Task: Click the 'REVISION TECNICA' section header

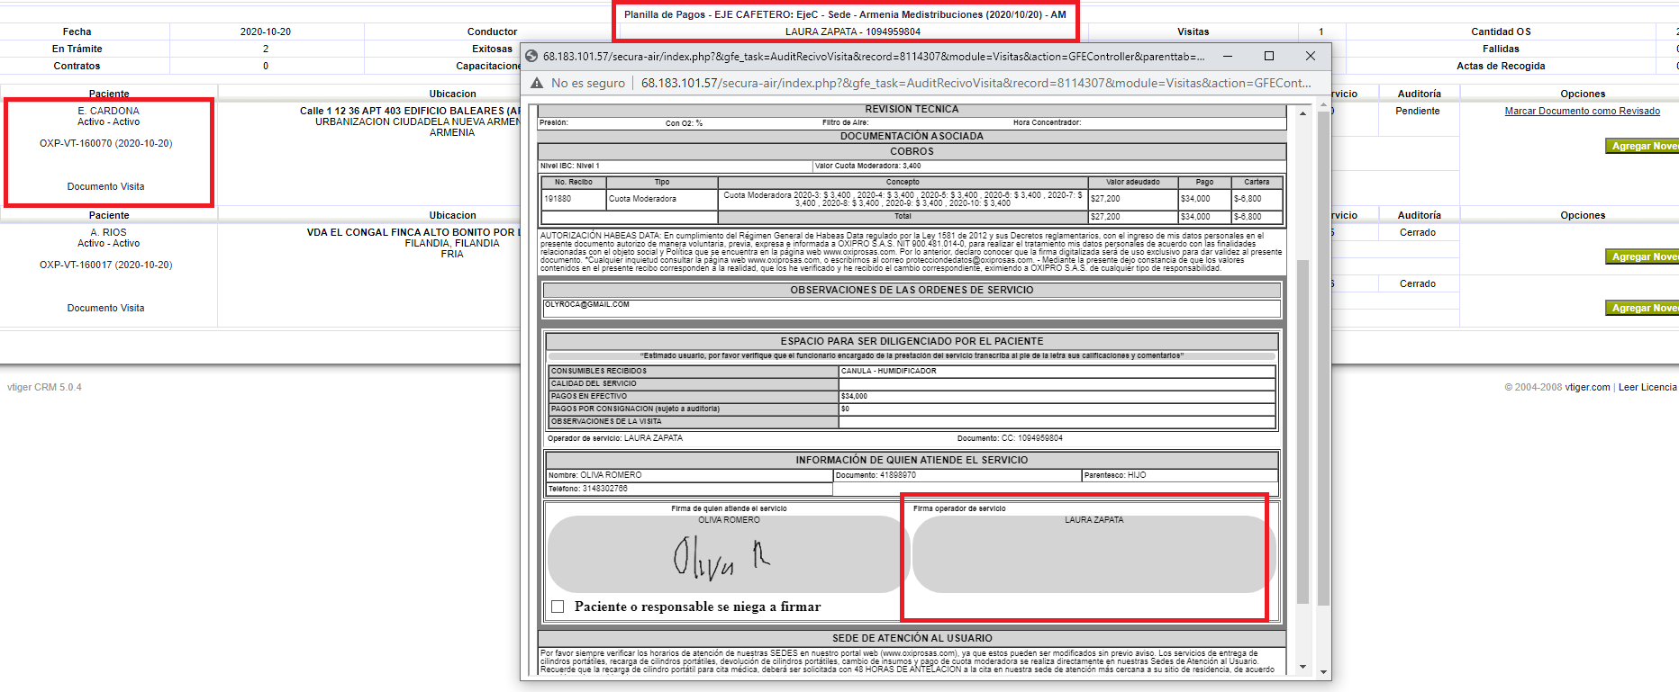Action: coord(912,110)
